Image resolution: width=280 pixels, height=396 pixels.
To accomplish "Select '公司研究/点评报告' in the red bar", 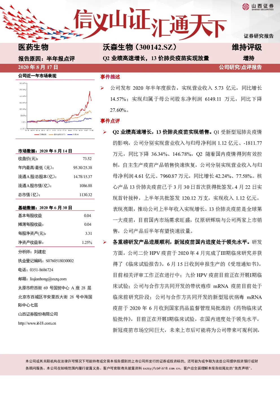I will (x=240, y=67).
